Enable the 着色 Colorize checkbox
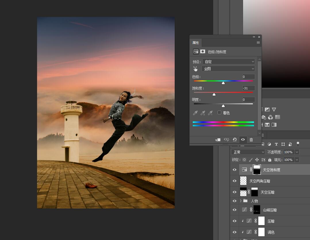 click(219, 113)
